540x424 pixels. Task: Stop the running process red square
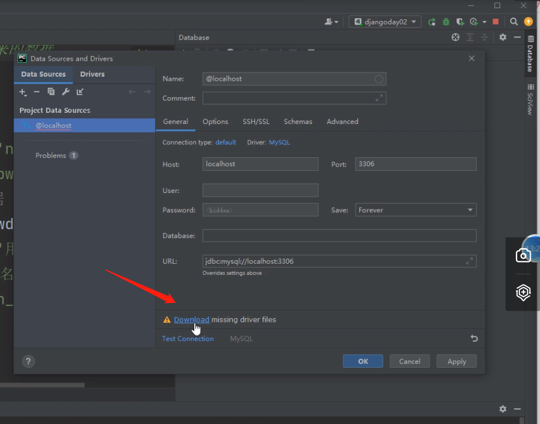coord(496,22)
